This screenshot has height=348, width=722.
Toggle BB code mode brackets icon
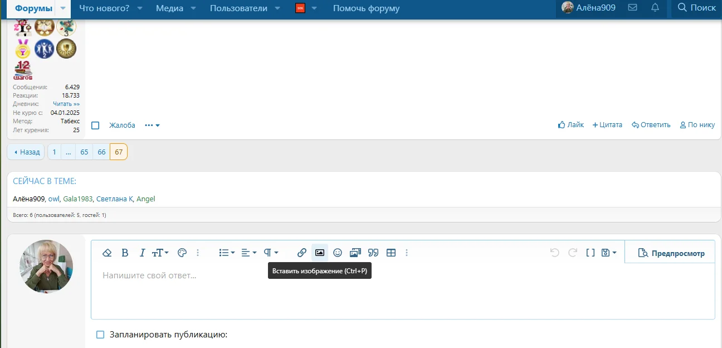[591, 253]
